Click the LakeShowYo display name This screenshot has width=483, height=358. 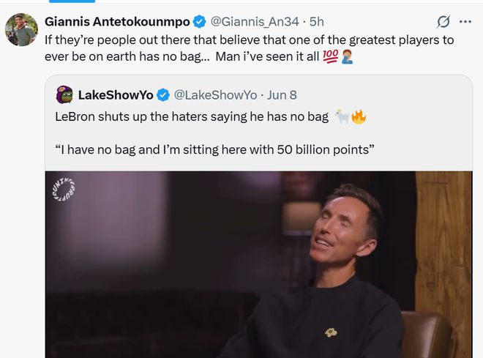tap(115, 95)
